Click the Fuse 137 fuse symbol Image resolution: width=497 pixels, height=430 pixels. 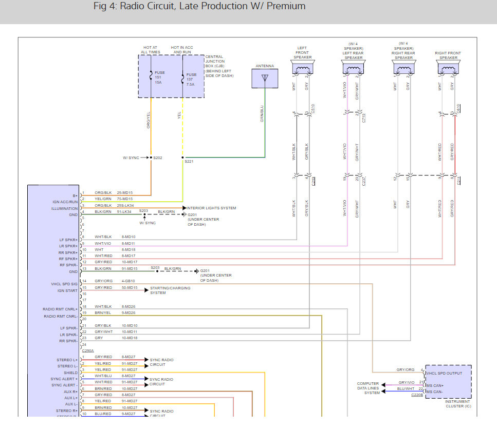182,79
